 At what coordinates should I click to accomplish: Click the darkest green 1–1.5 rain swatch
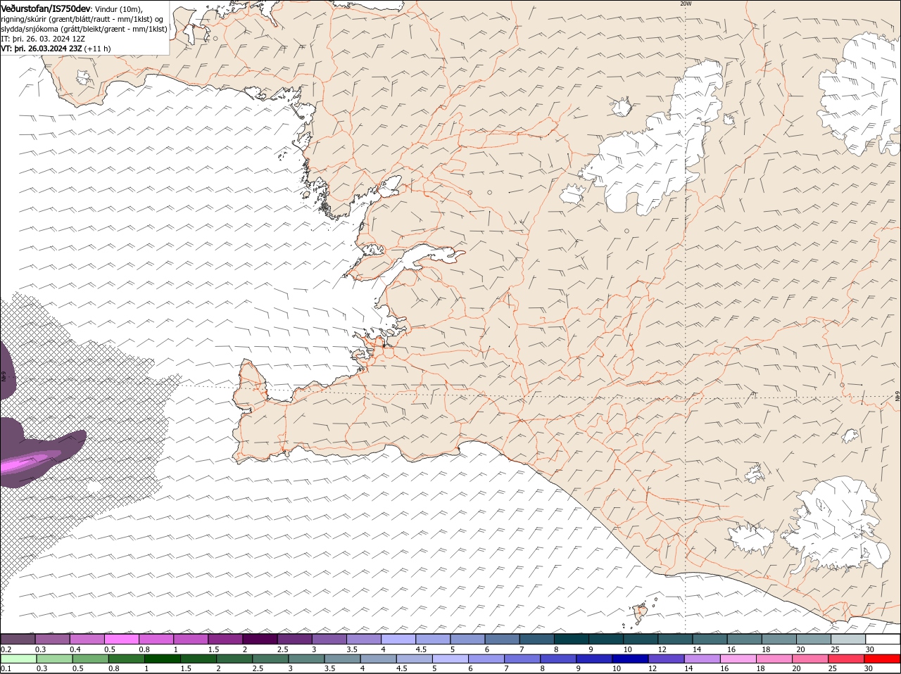163,659
